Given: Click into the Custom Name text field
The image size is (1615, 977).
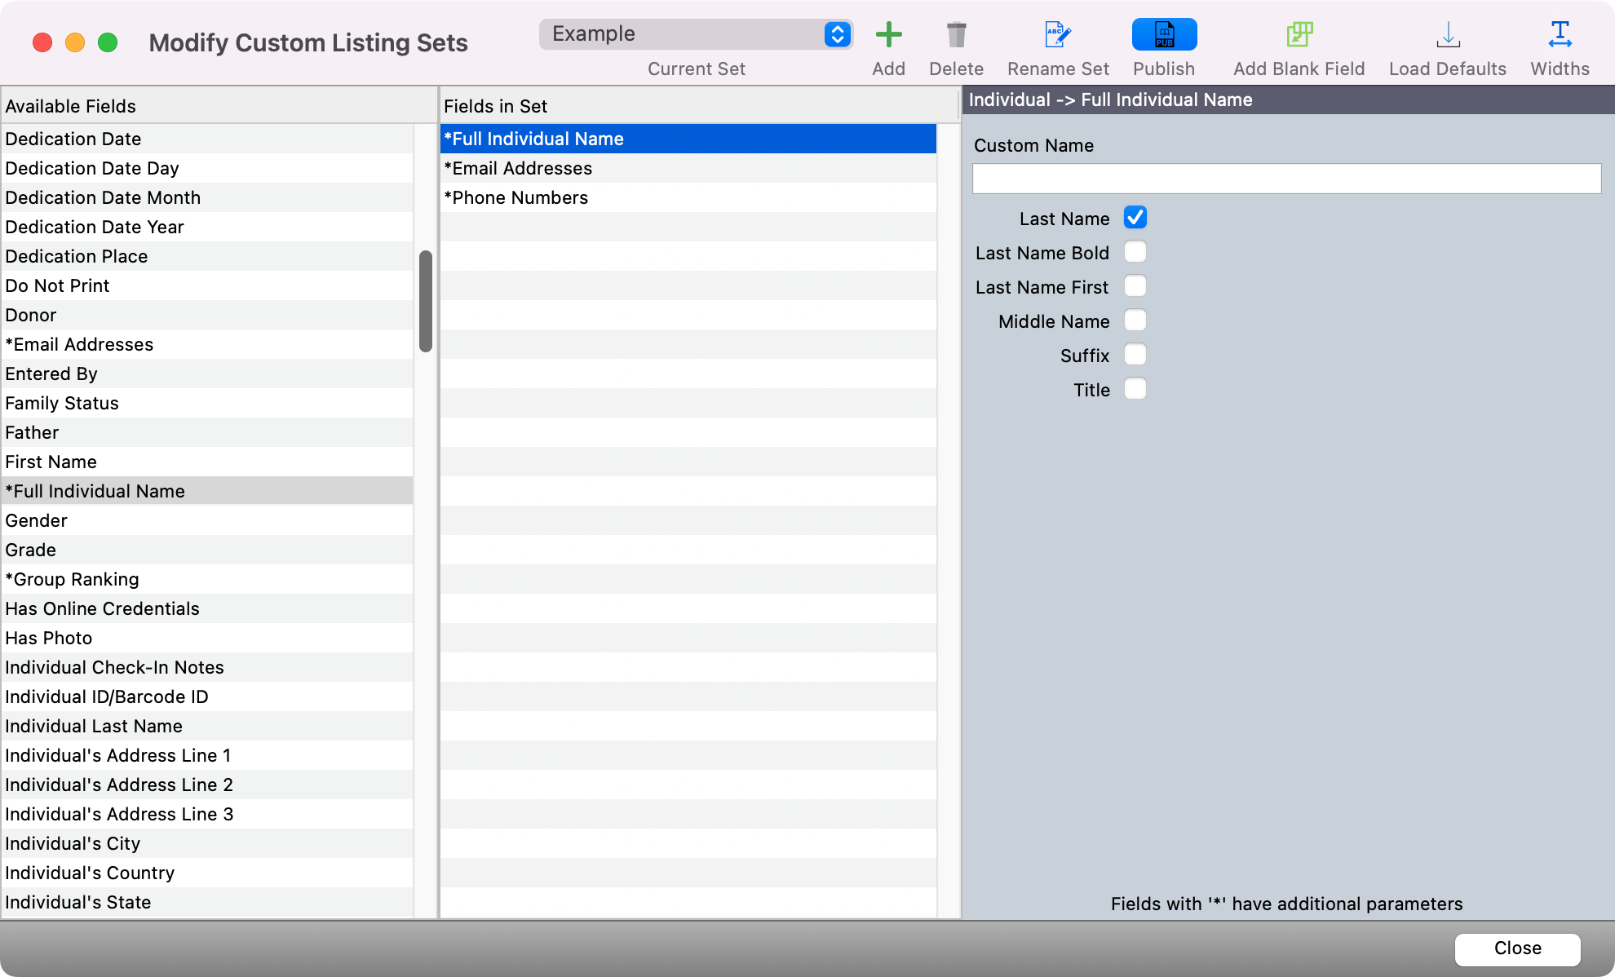Looking at the screenshot, I should click(1285, 179).
